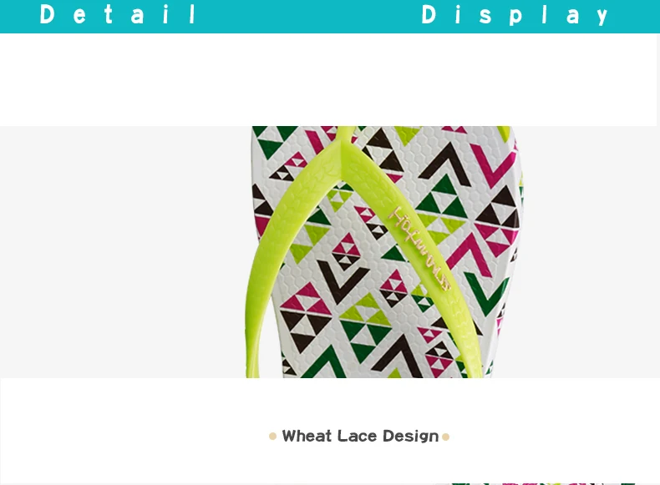660x485 pixels.
Task: Click the beige dot before Wheat Lace Design
Action: pos(272,437)
